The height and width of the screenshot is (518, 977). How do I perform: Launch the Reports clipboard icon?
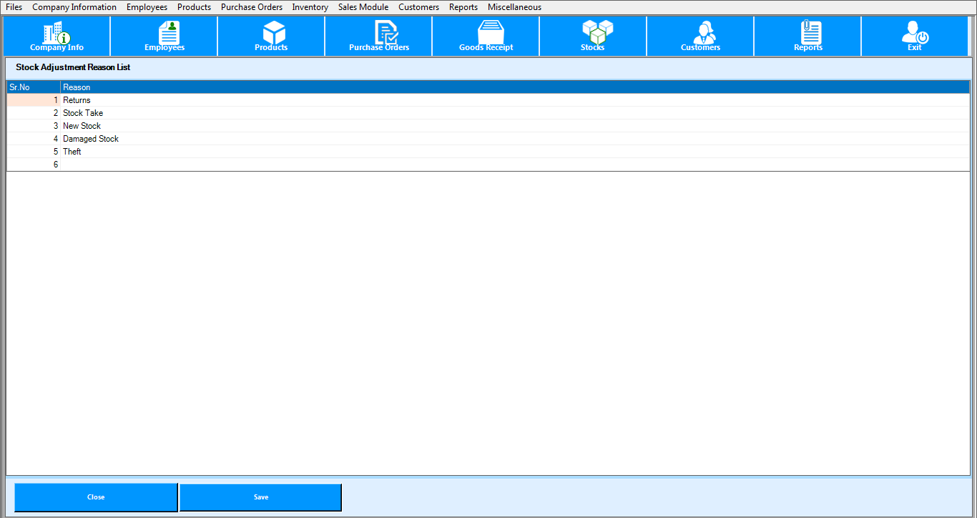[x=808, y=36]
